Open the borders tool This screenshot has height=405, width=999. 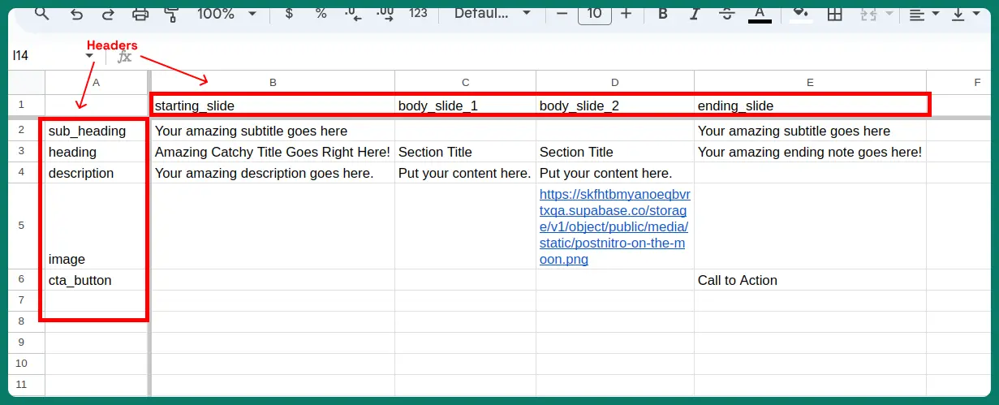(x=834, y=13)
